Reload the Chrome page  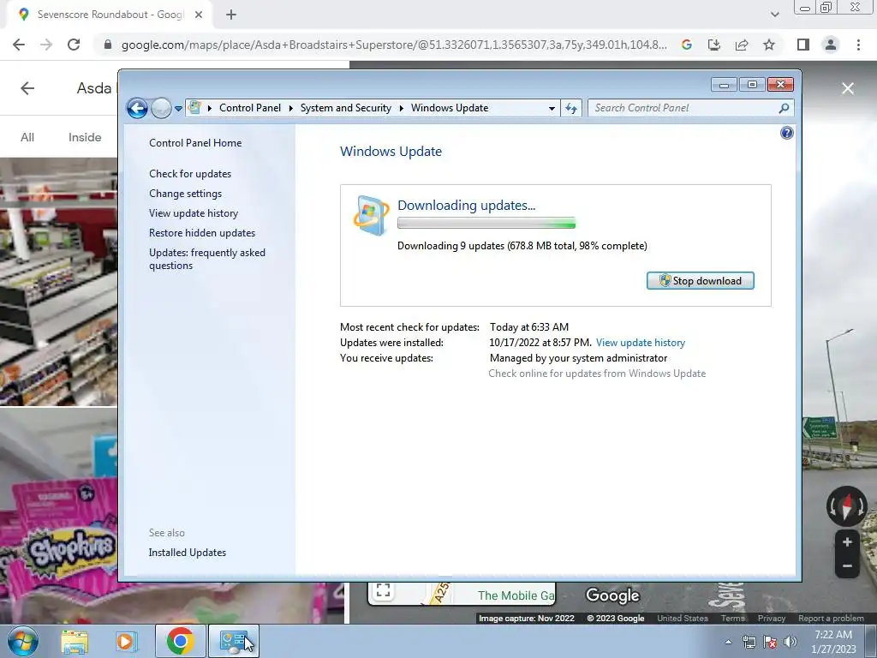point(74,45)
